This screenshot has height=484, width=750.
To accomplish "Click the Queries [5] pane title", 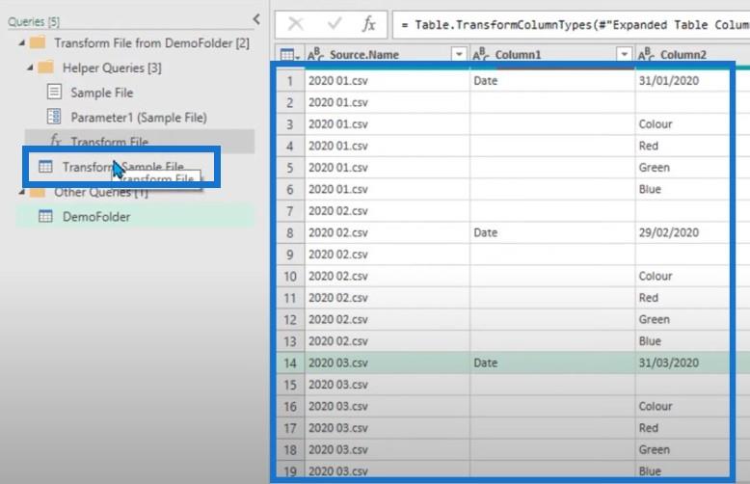I will pyautogui.click(x=34, y=21).
